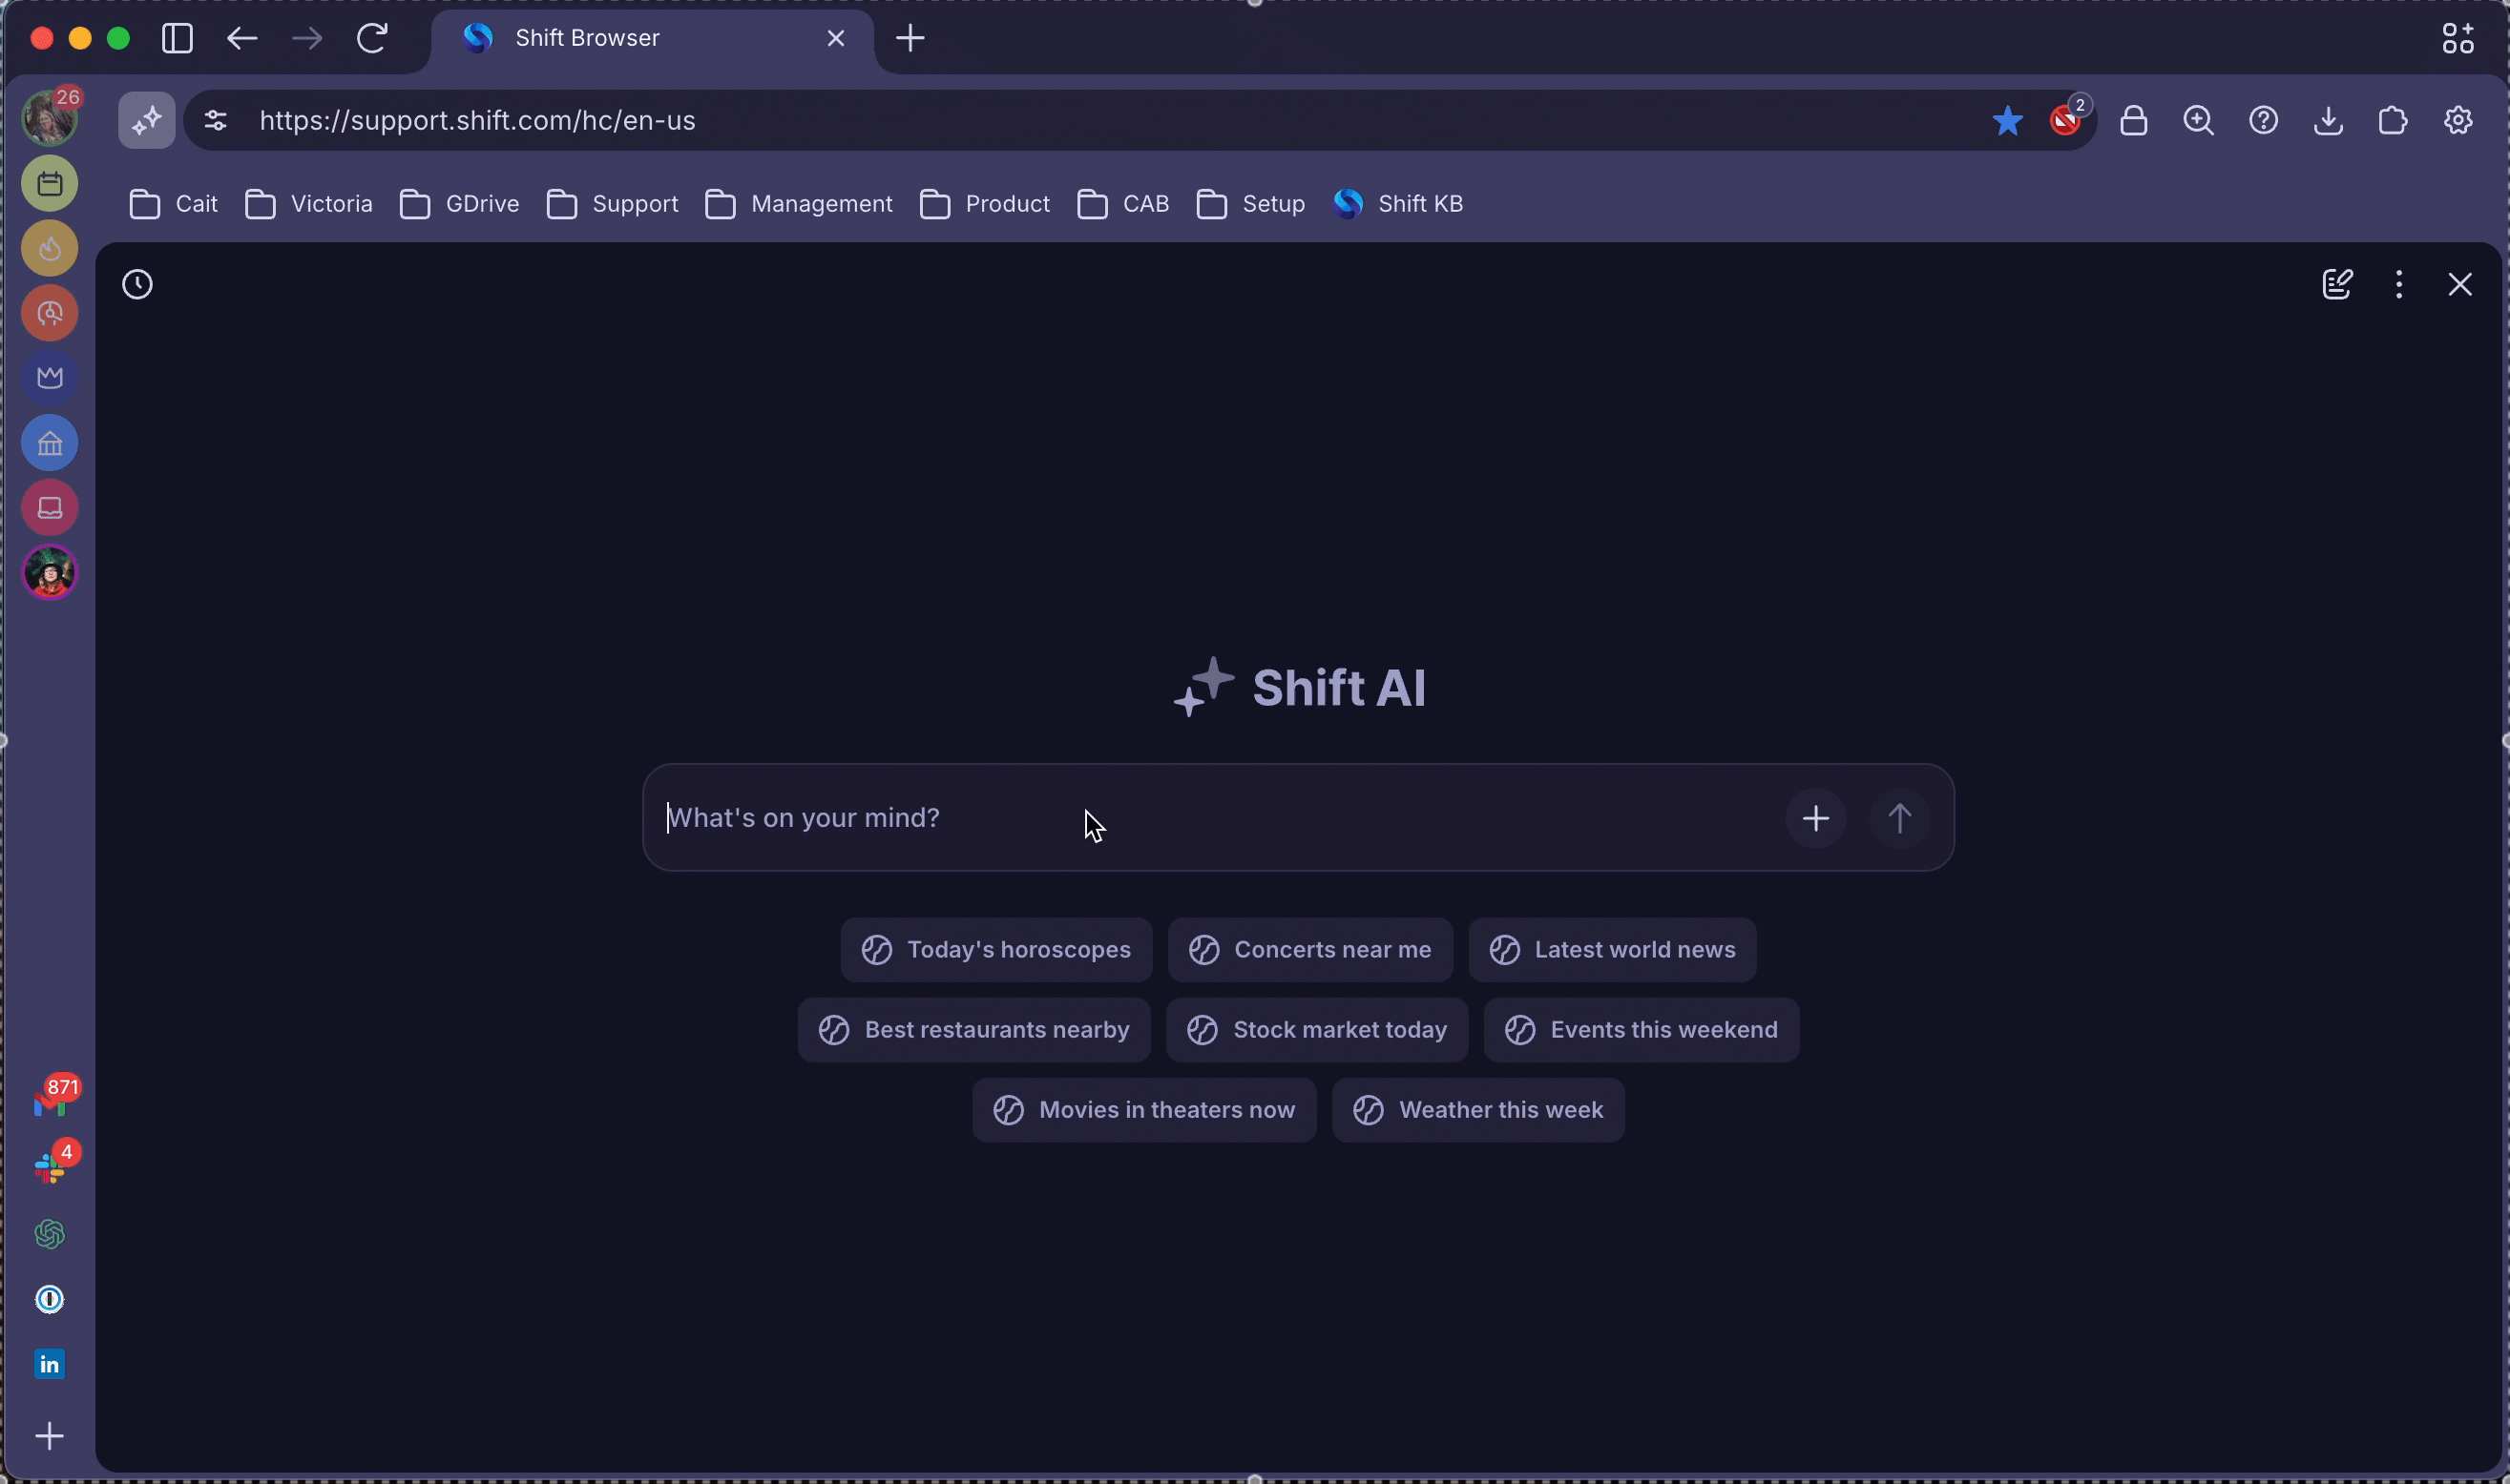Add attachment with plus button
Image resolution: width=2510 pixels, height=1484 pixels.
pos(1816,819)
